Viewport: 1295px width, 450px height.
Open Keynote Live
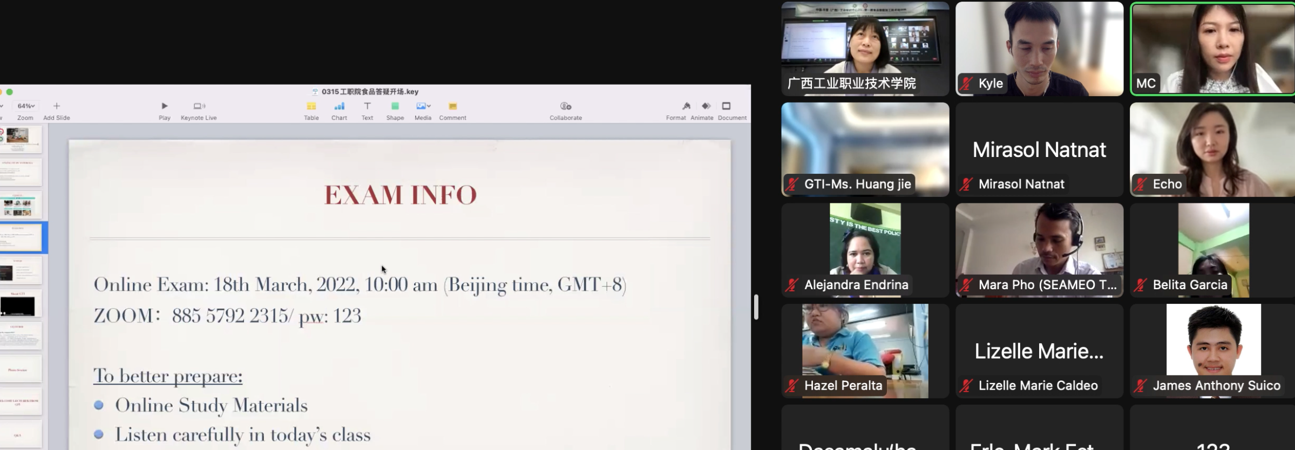click(199, 111)
